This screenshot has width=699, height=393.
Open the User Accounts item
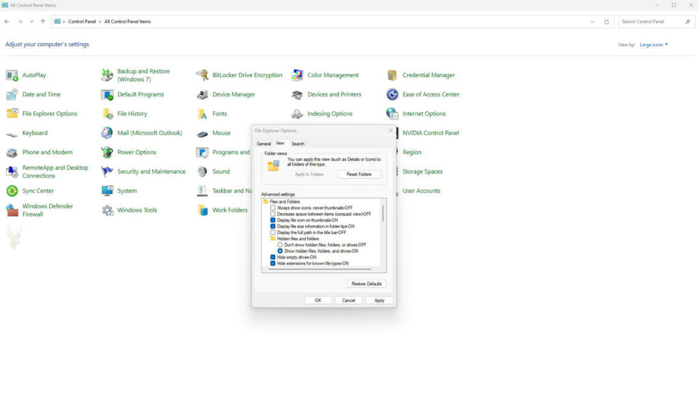(420, 191)
